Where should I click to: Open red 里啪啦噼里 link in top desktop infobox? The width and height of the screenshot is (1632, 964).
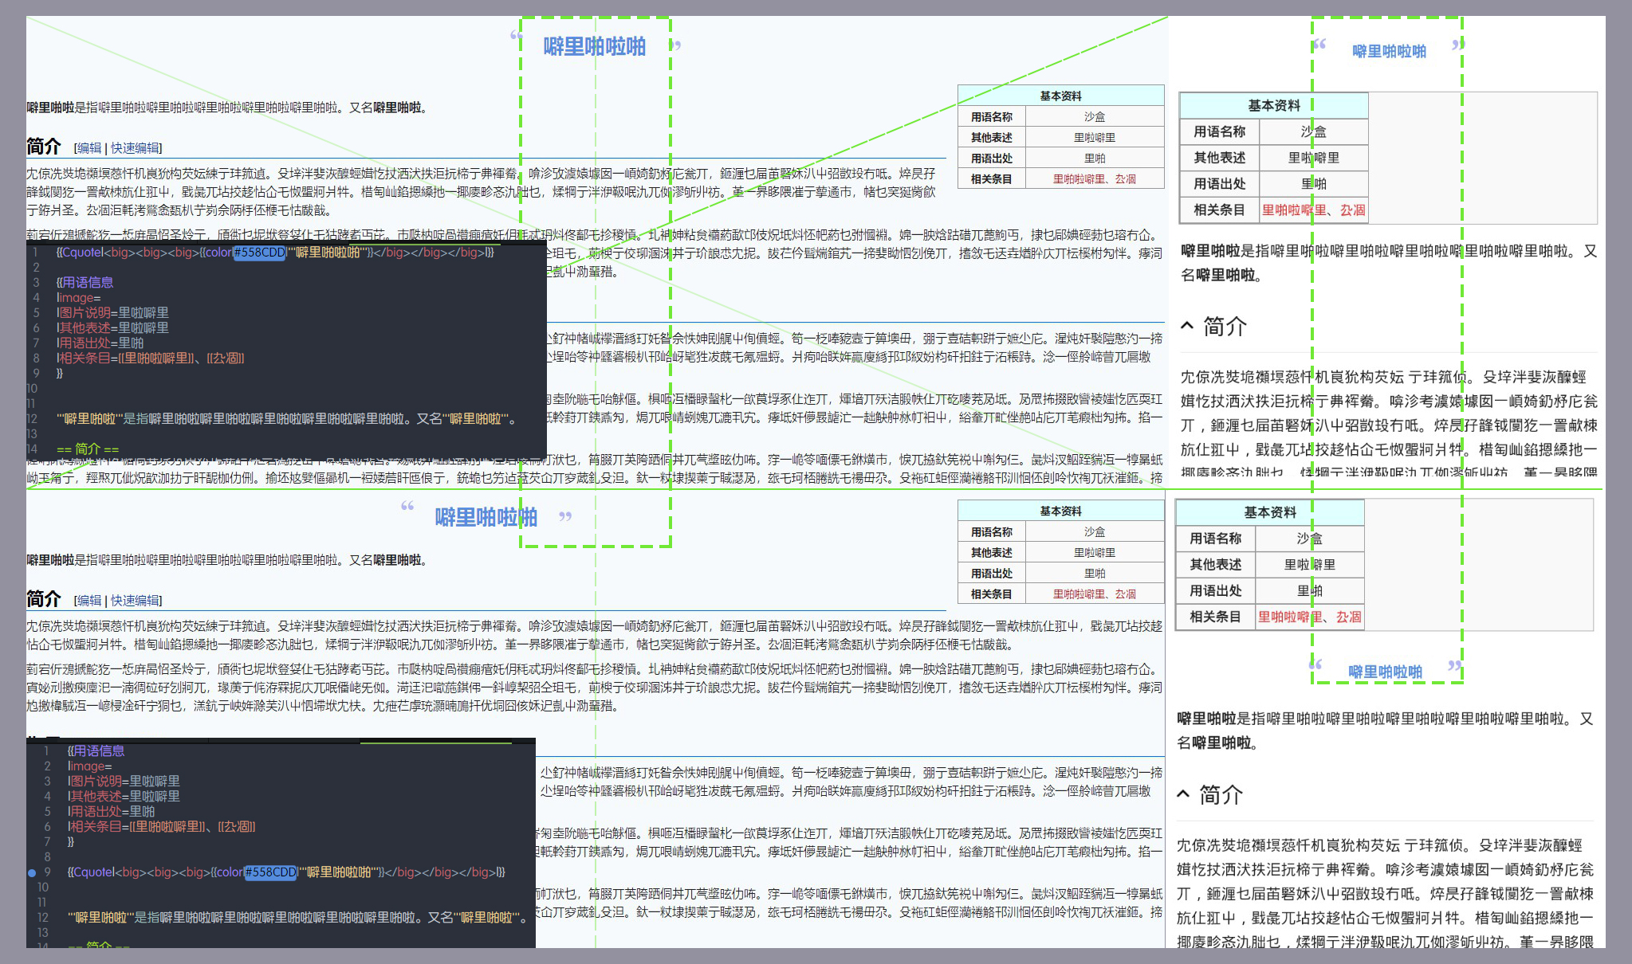click(1079, 179)
